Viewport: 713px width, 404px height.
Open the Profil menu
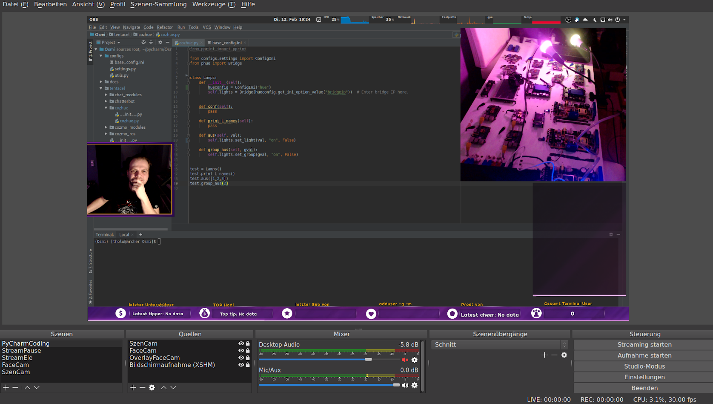tap(117, 4)
